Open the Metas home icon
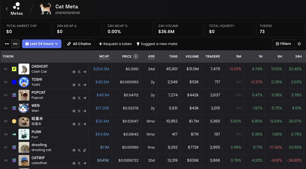This screenshot has height=169, width=306. coord(17,9)
